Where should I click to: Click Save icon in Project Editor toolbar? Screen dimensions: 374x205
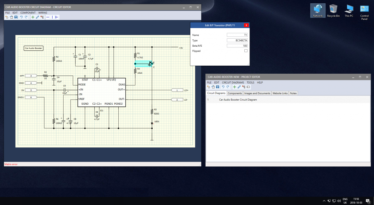coord(218,87)
